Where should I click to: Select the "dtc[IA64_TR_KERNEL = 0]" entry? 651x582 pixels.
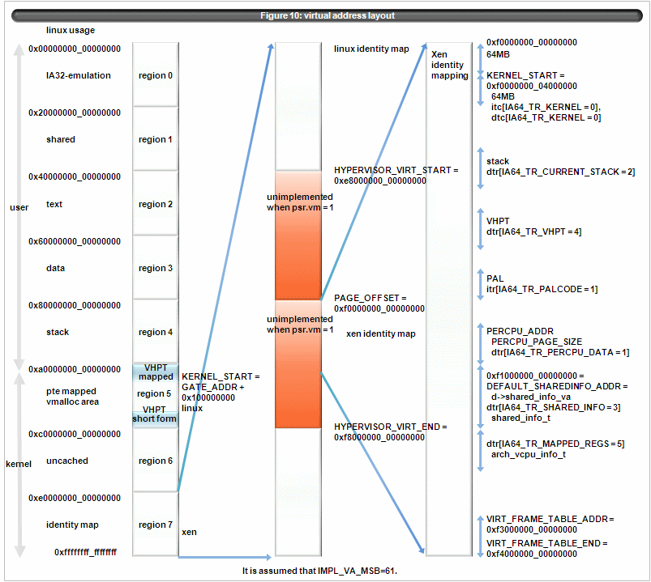[x=546, y=117]
